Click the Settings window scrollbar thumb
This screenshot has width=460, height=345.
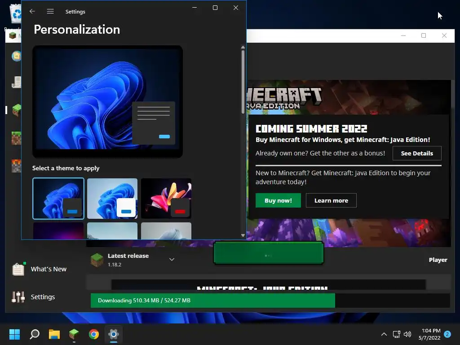coord(243,82)
